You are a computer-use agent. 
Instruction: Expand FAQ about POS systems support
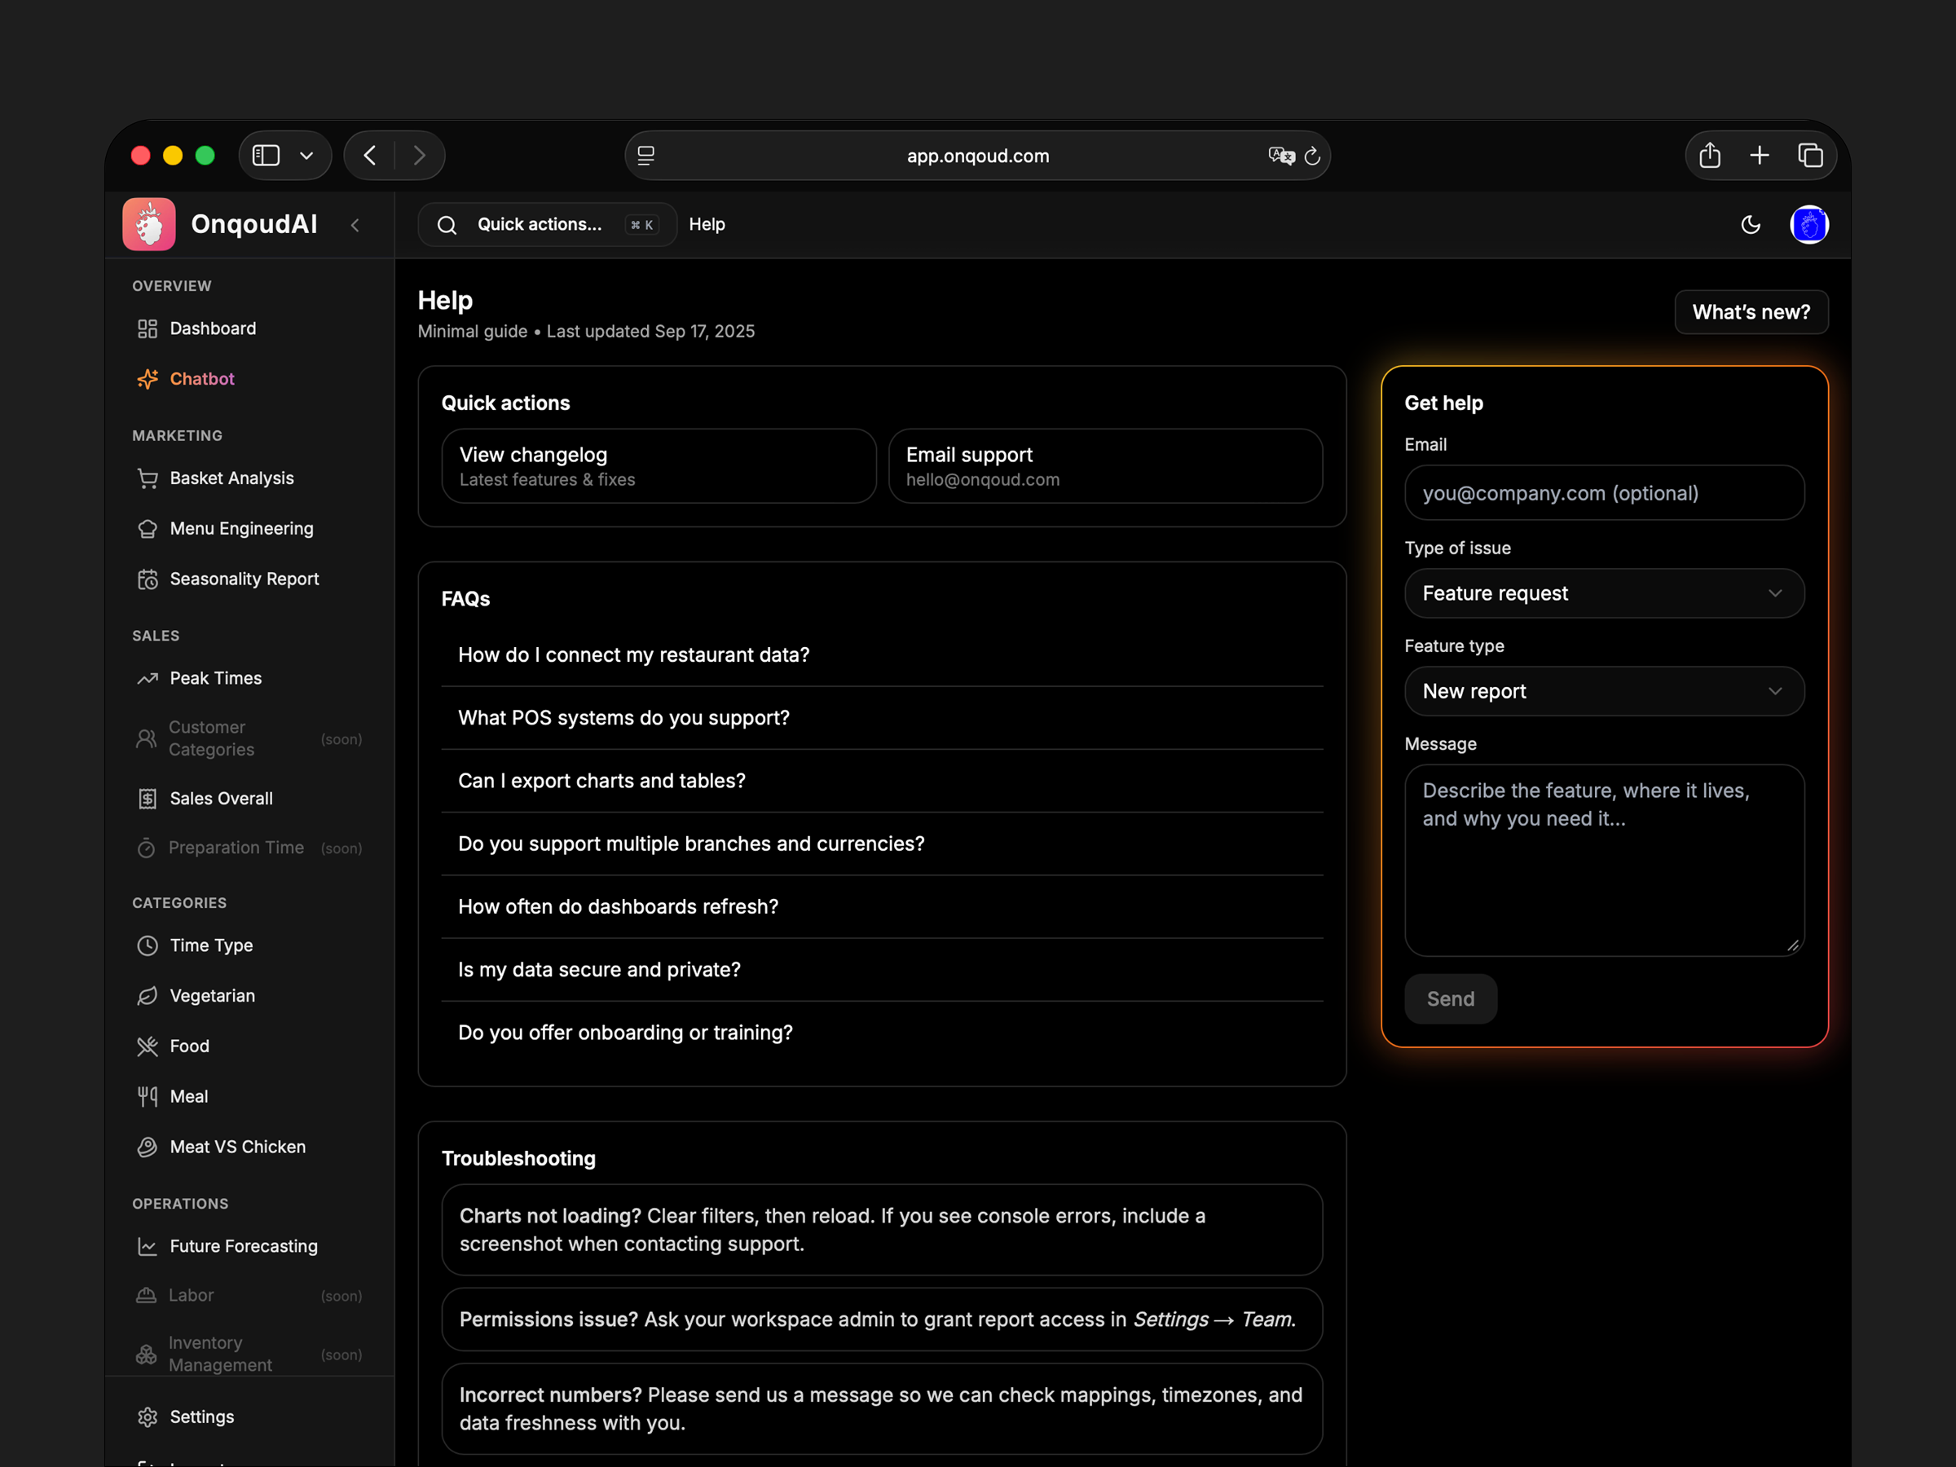[x=623, y=718]
